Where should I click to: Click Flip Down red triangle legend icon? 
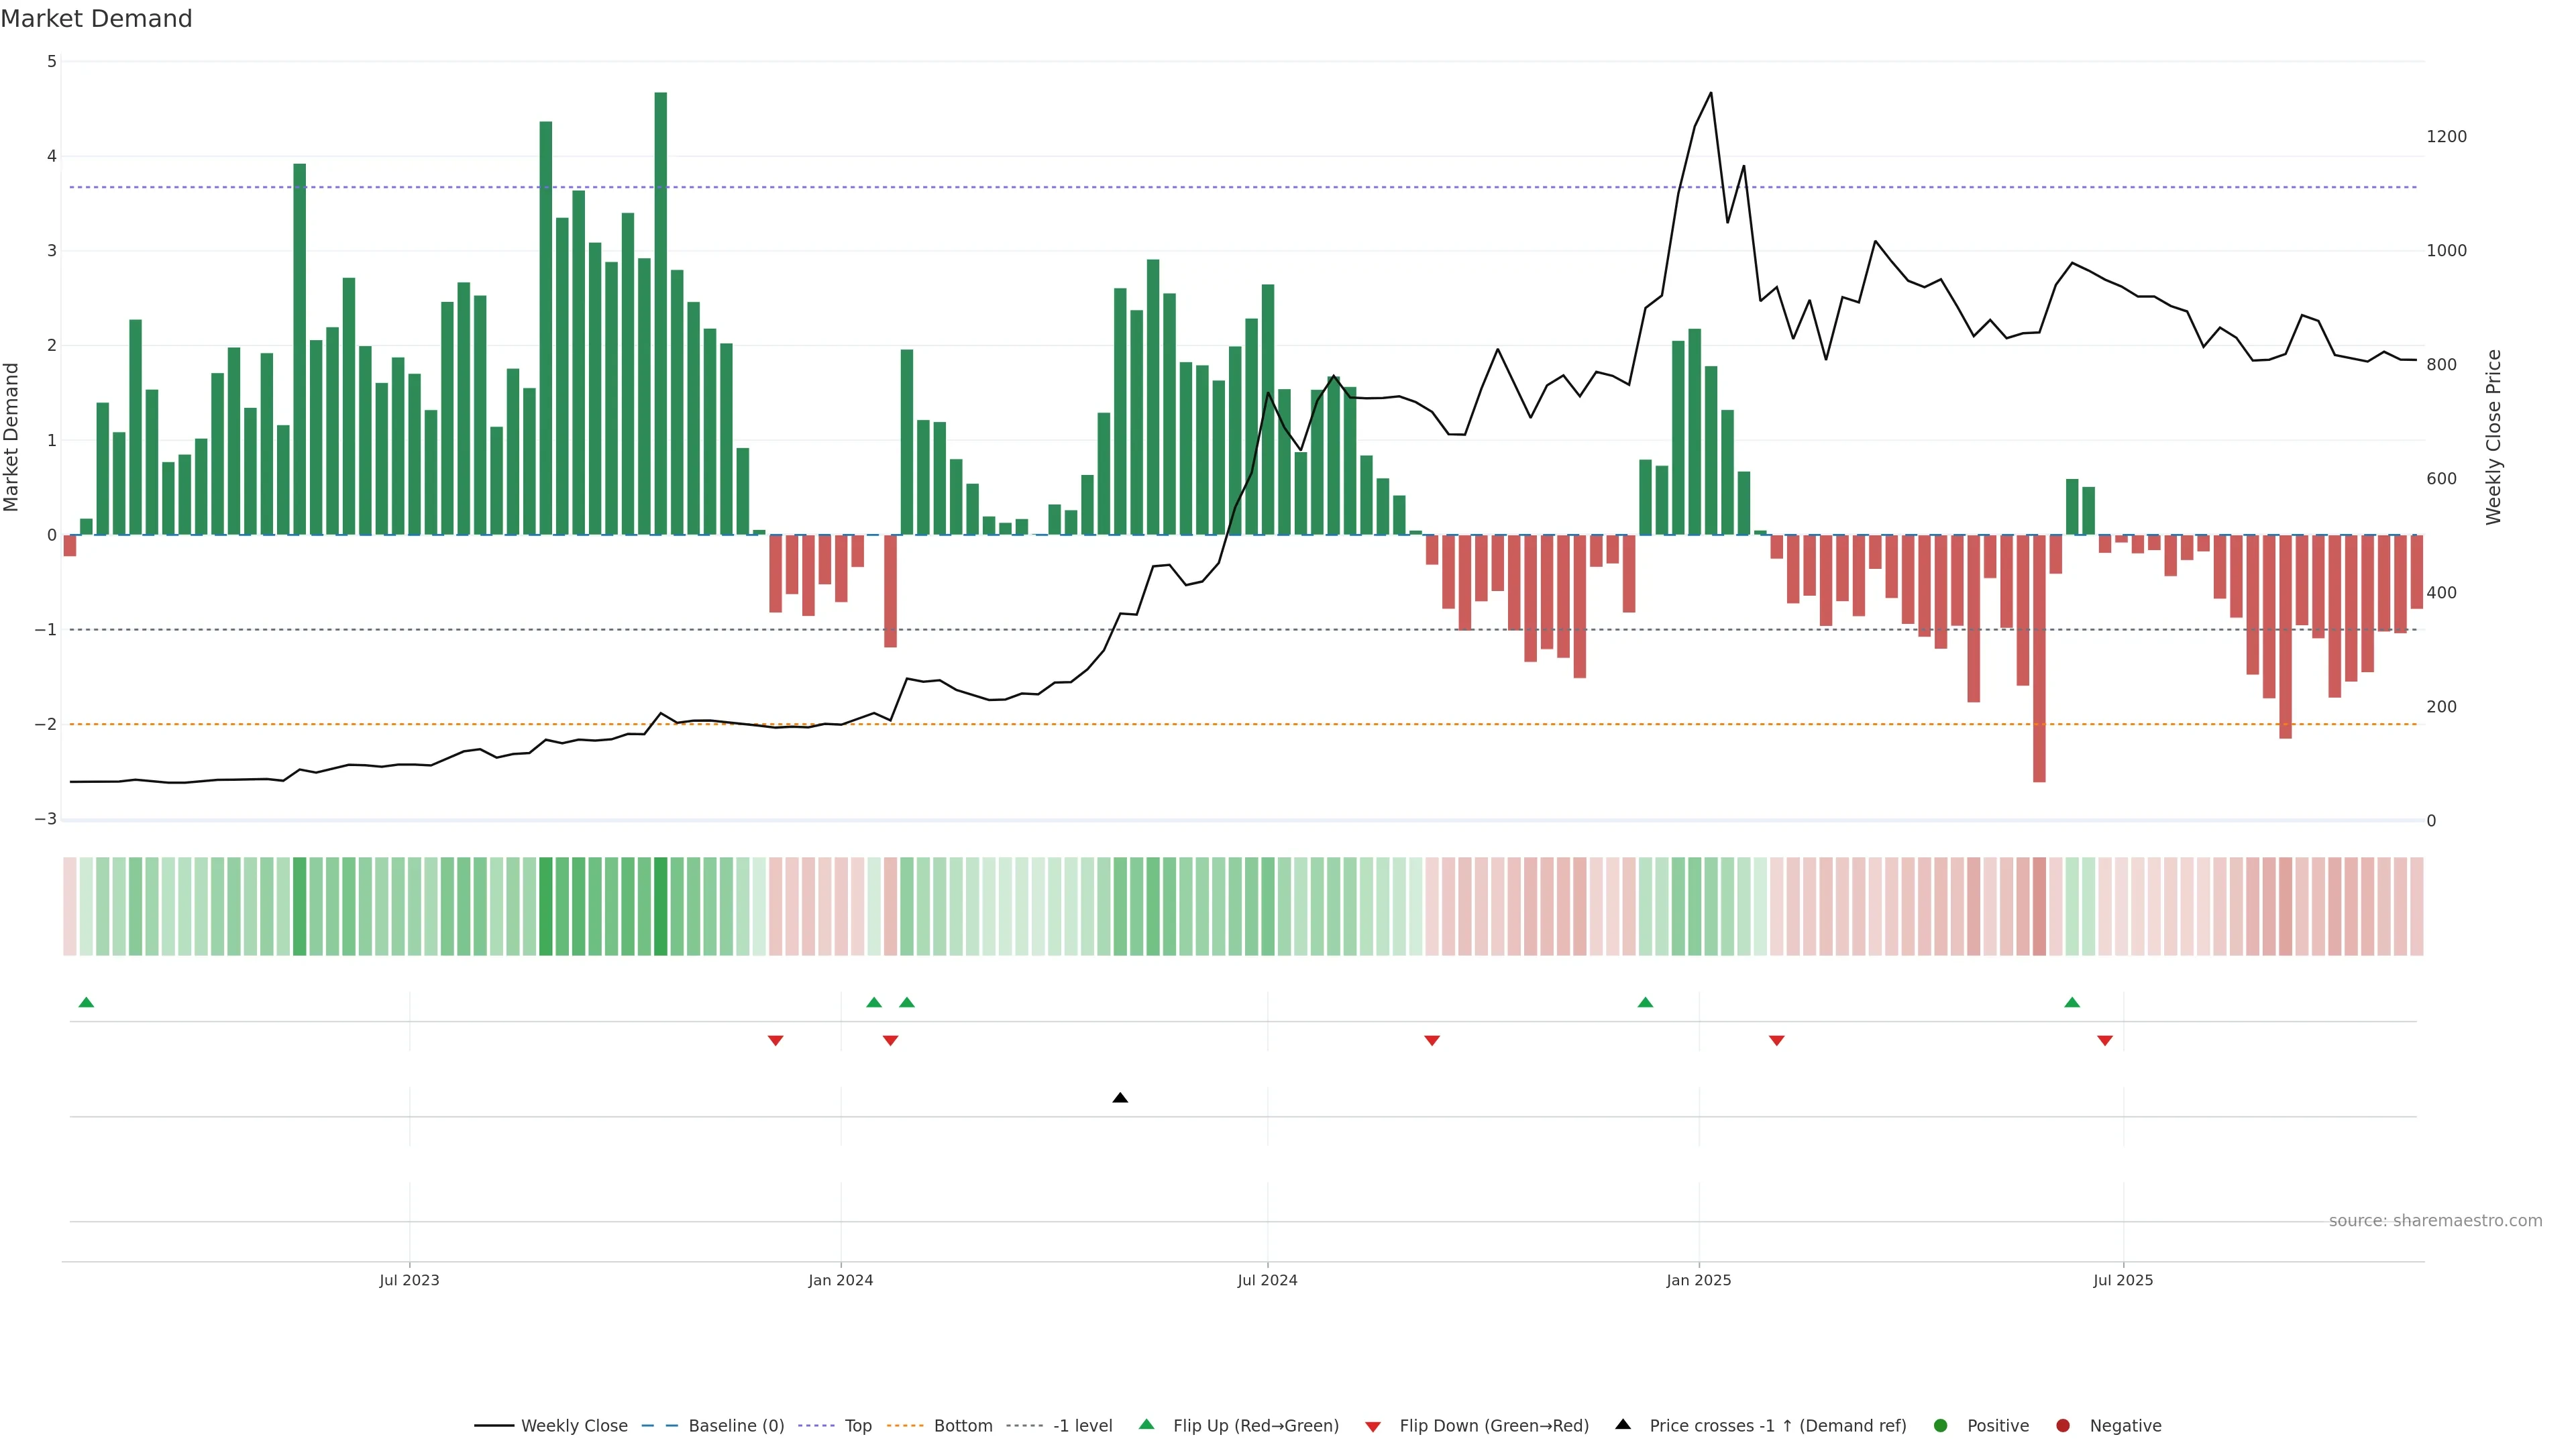click(x=1373, y=1427)
